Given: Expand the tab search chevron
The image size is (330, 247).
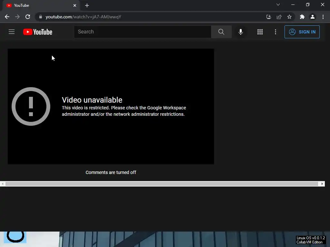Looking at the screenshot, I should (x=278, y=5).
